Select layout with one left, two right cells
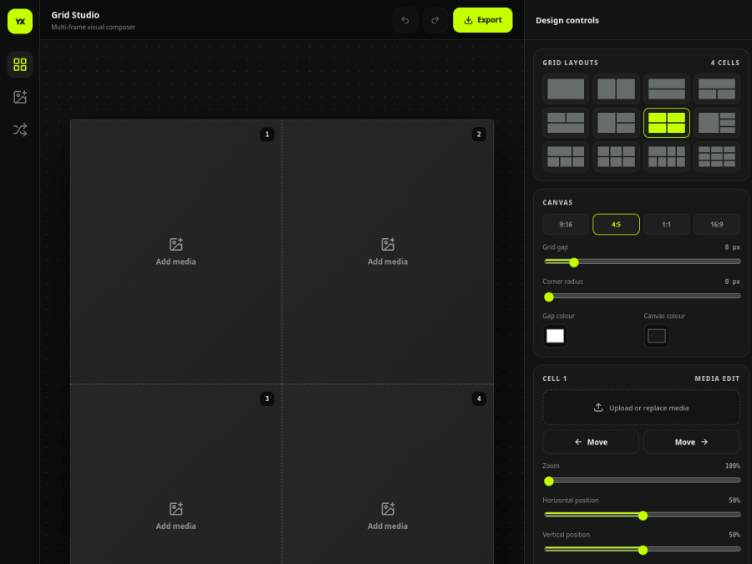 (616, 123)
